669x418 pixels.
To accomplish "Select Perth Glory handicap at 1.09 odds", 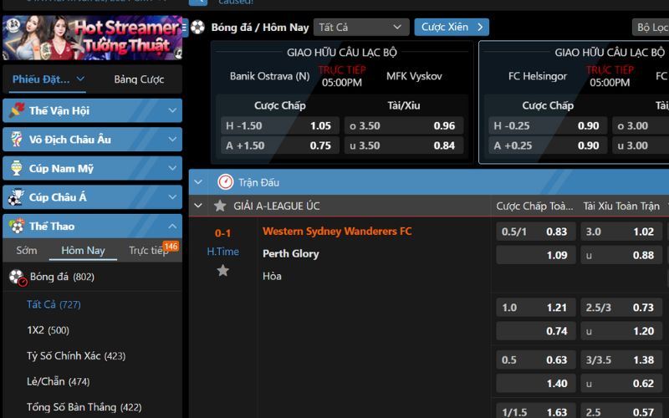I will pos(536,255).
